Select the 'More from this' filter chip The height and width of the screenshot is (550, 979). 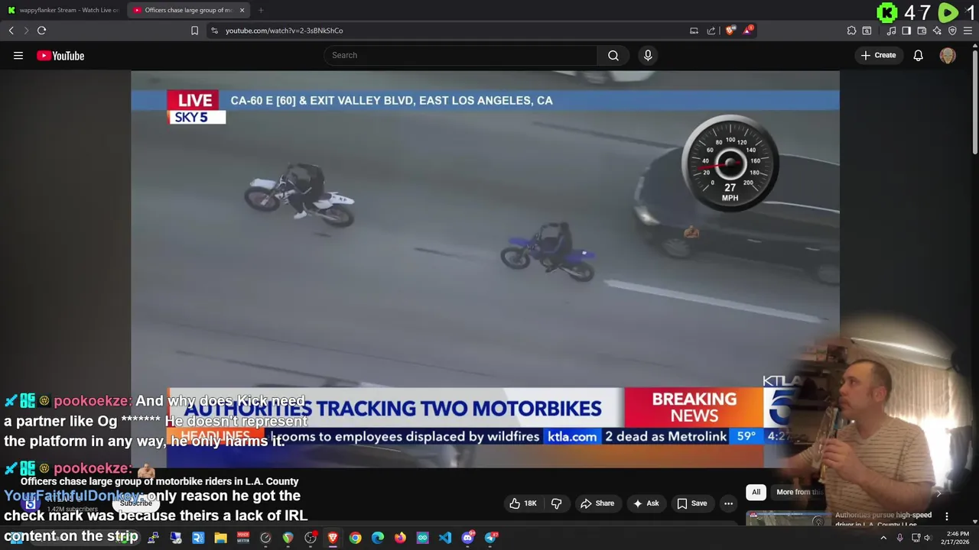pyautogui.click(x=799, y=492)
